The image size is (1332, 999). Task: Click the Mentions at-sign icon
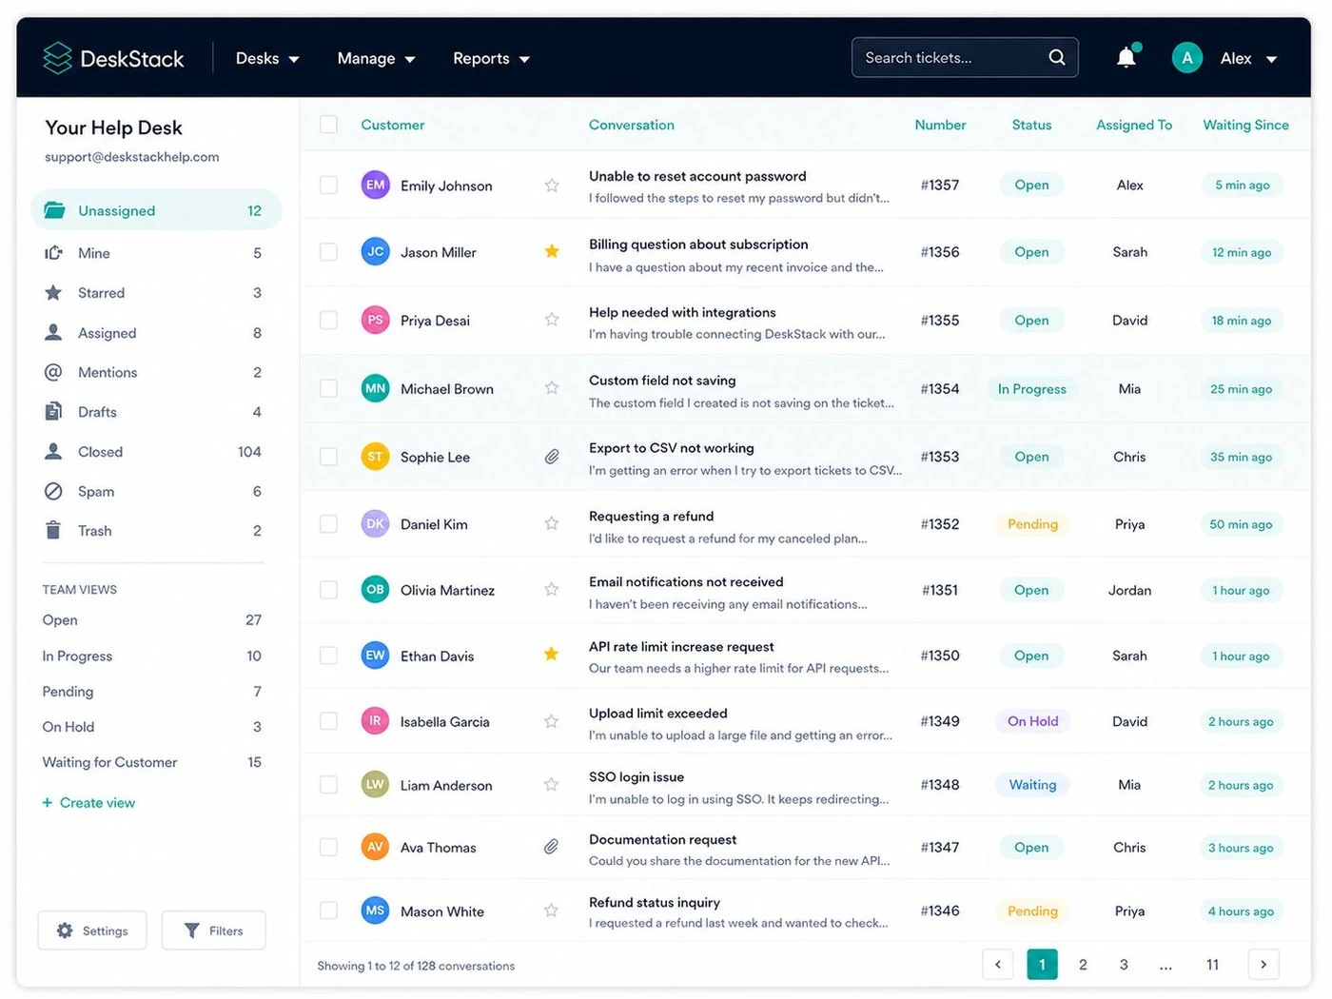(x=53, y=372)
